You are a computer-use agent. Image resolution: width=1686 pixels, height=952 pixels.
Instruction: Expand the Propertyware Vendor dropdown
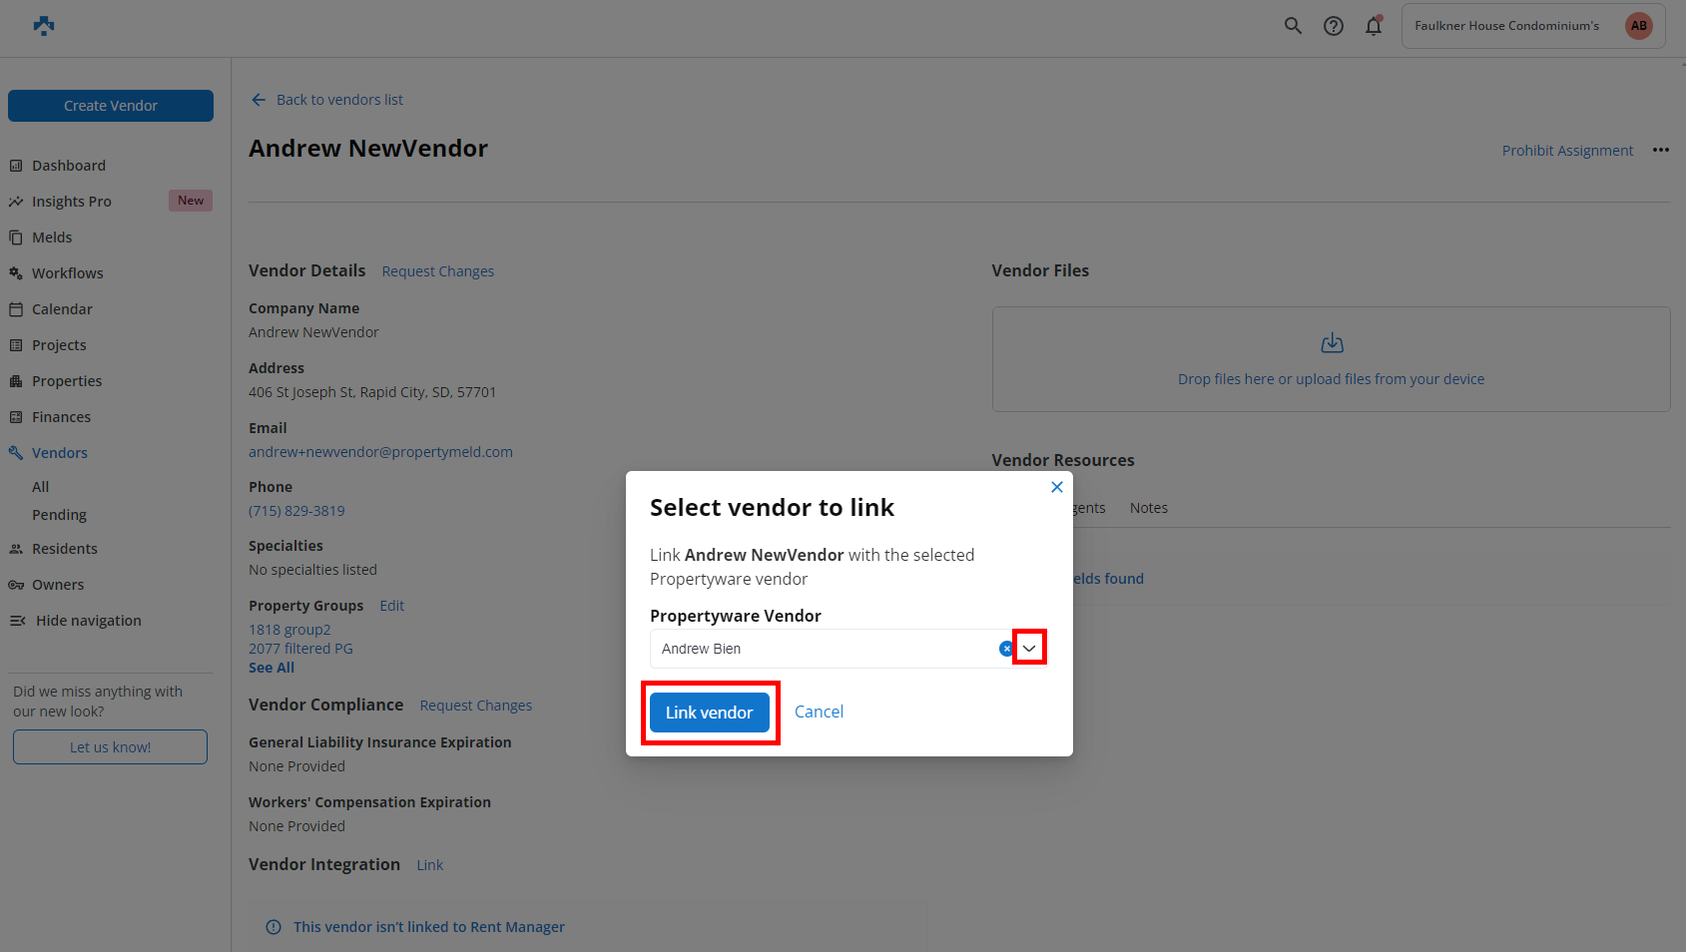pyautogui.click(x=1029, y=649)
